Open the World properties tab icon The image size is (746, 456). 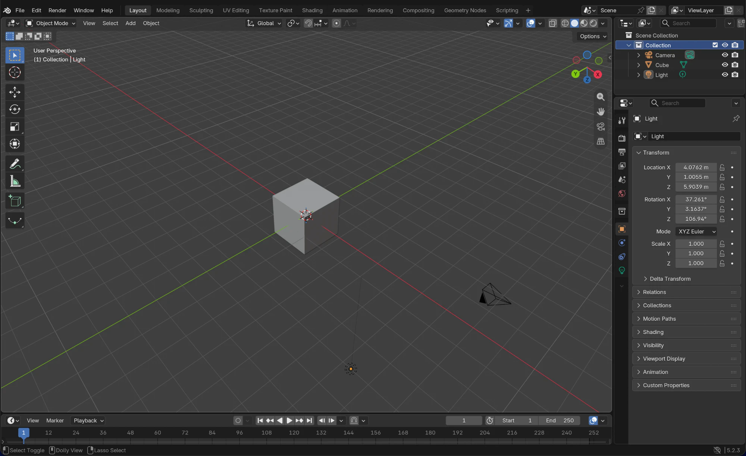622,193
